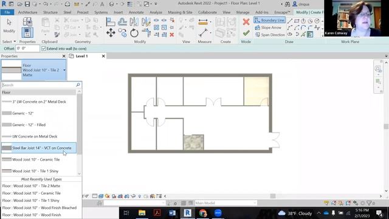389x219 pixels.
Task: Open the Collaborate ribbon tab
Action: pyautogui.click(x=207, y=12)
